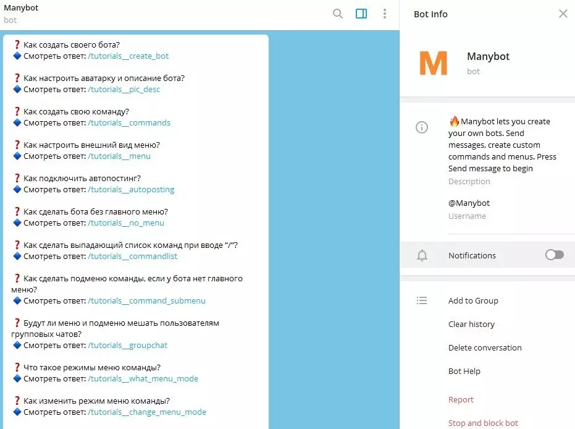The width and height of the screenshot is (575, 429).
Task: Open the /tutorials__menu command link
Action: click(x=119, y=156)
